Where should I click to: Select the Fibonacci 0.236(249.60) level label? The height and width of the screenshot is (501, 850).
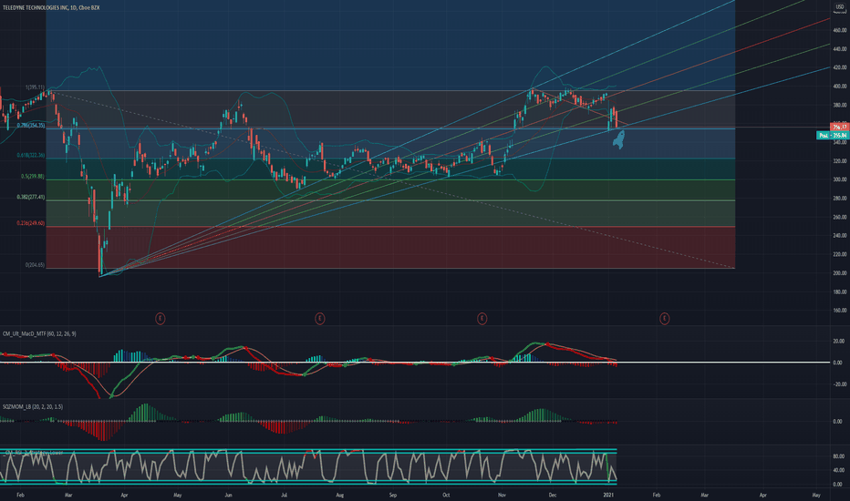pyautogui.click(x=30, y=223)
